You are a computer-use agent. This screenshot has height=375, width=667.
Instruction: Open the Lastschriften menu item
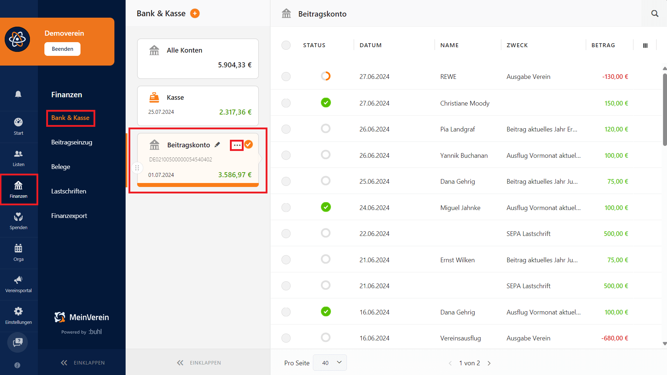click(69, 191)
